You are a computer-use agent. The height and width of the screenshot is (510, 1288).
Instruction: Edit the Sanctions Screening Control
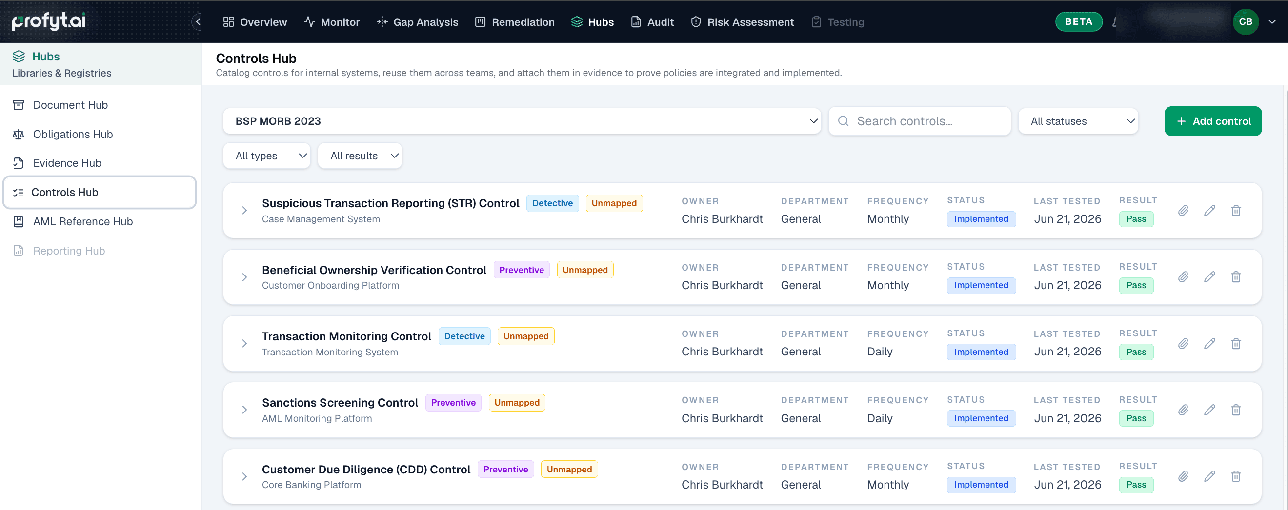1209,410
